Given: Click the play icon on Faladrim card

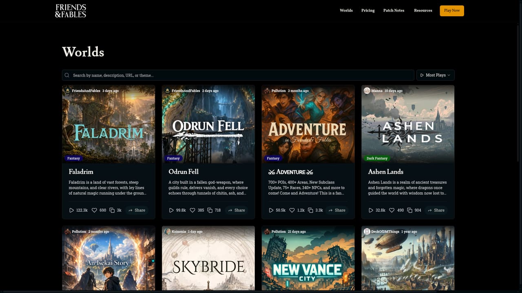Looking at the screenshot, I should (x=71, y=210).
